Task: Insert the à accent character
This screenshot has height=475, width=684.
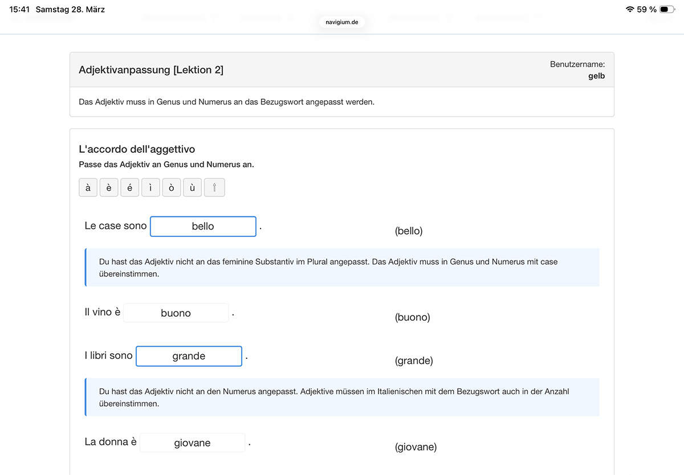Action: (x=88, y=188)
